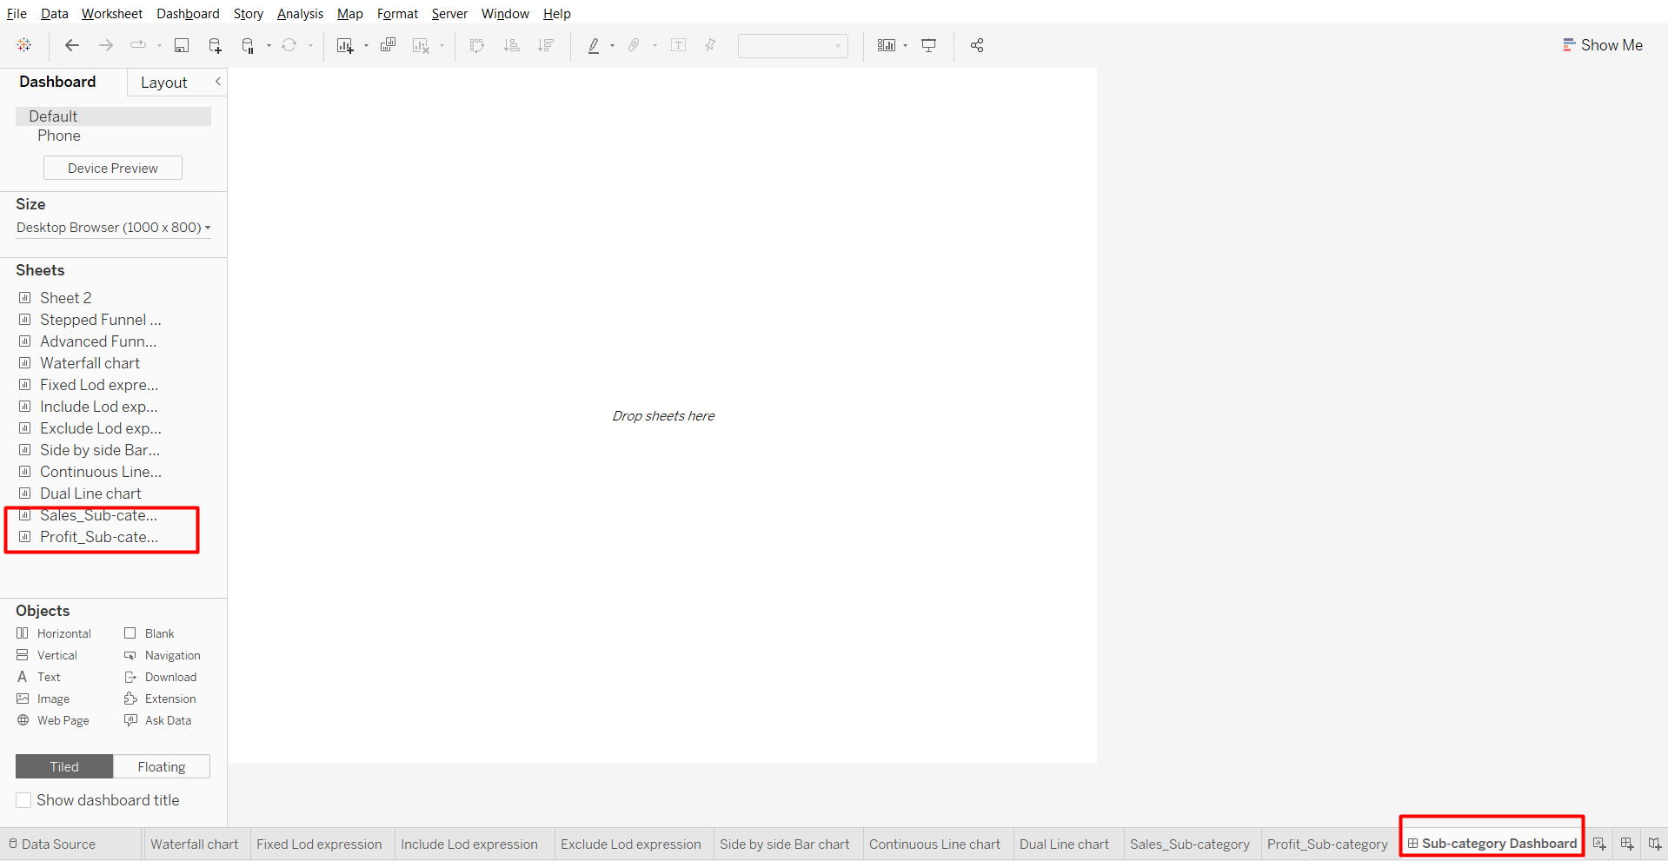Click the Group members paperclip icon
This screenshot has width=1668, height=861.
635,45
